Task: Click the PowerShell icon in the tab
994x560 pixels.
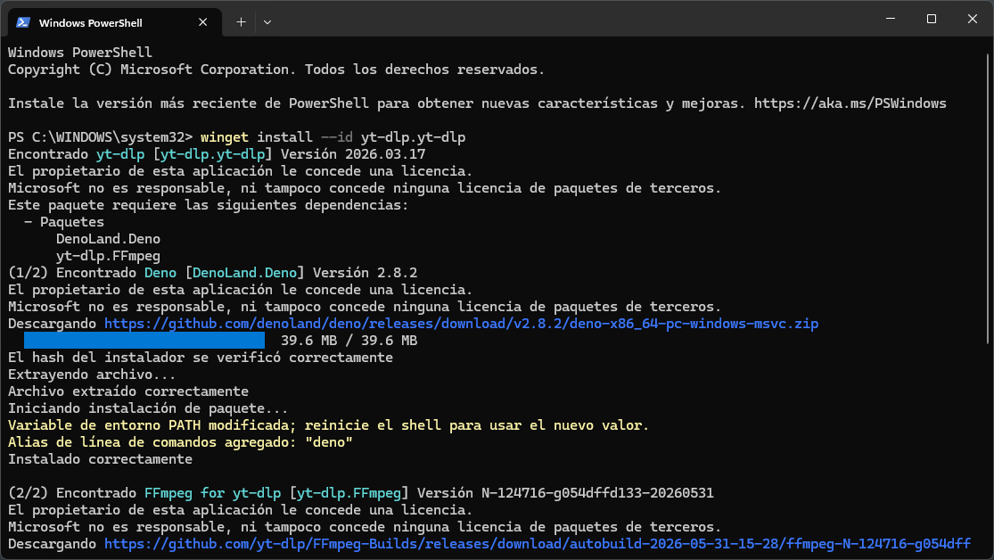Action: pyautogui.click(x=23, y=22)
